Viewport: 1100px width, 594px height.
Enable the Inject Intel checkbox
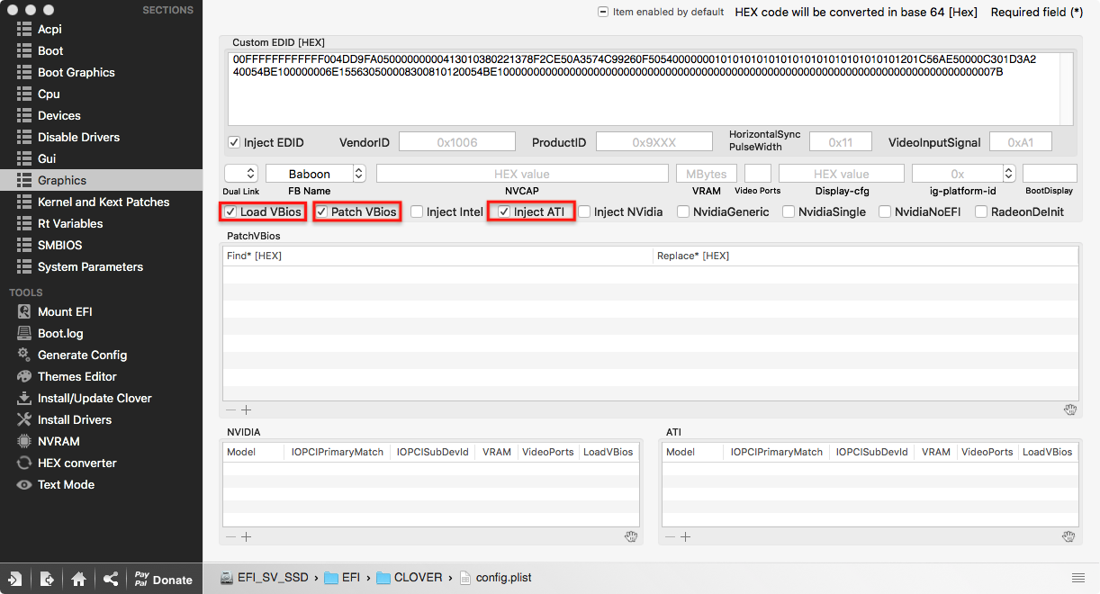pos(417,211)
